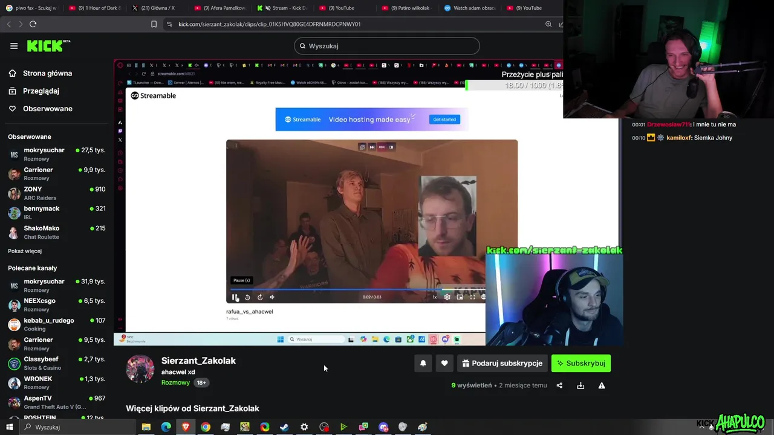The height and width of the screenshot is (435, 774).
Task: Click the Streamable logo
Action: (154, 95)
